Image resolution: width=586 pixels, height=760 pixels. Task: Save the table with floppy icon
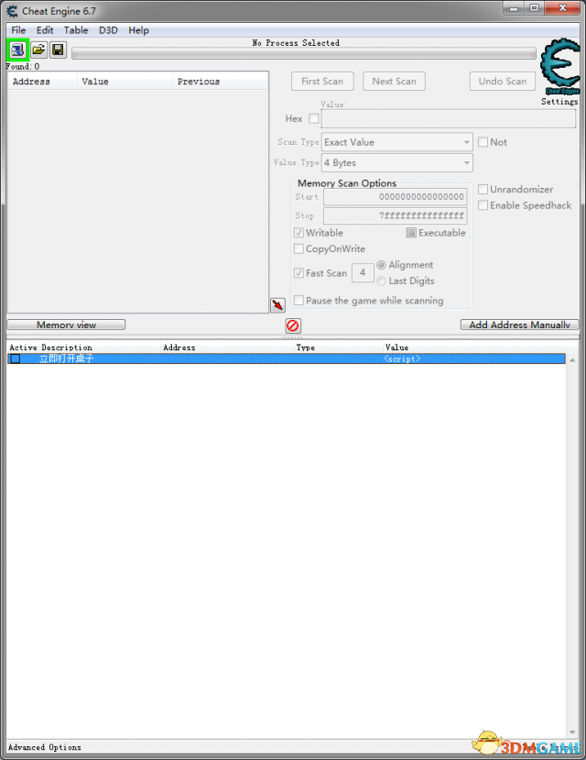click(x=58, y=50)
